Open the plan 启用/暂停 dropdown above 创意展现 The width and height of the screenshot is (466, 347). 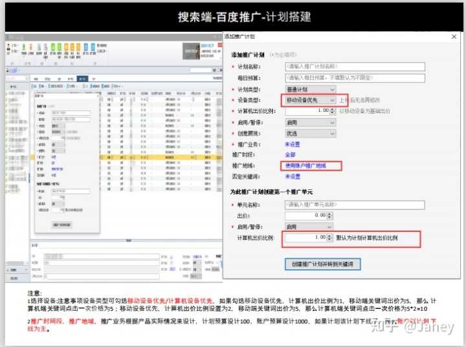[x=311, y=122]
